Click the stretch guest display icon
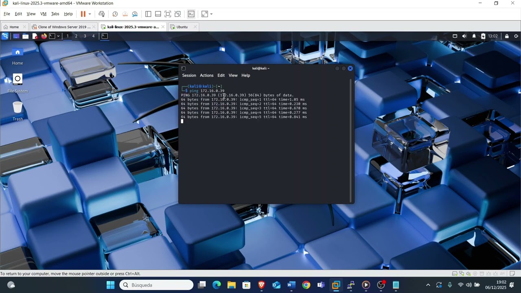The image size is (521, 293). tap(205, 14)
